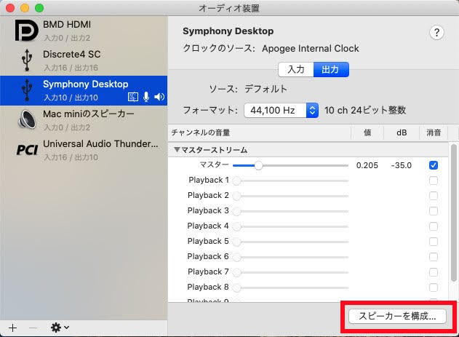Click the Discrete4 SC USB icon
The height and width of the screenshot is (337, 459).
[x=27, y=60]
